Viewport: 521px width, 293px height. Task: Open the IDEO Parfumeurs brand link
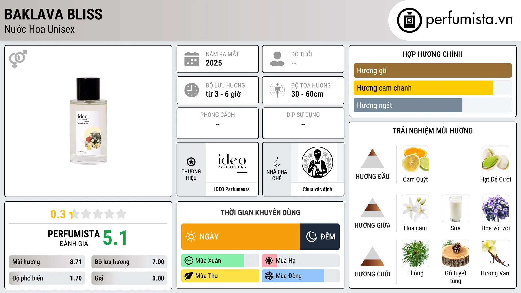click(x=232, y=189)
